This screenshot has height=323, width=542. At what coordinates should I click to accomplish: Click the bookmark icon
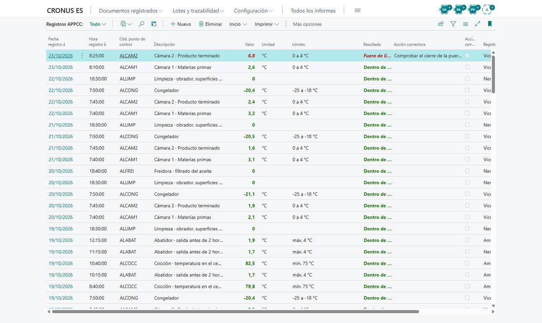tap(490, 24)
